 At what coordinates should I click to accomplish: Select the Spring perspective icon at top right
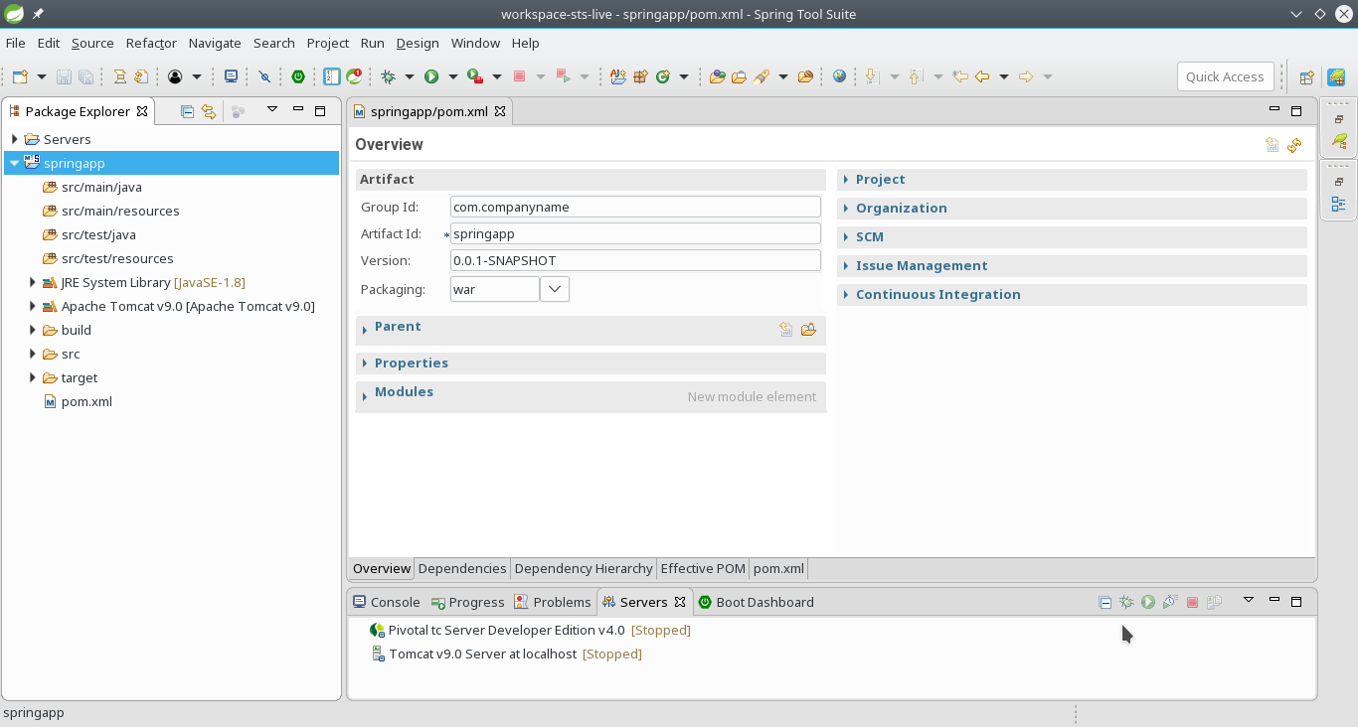click(1336, 76)
